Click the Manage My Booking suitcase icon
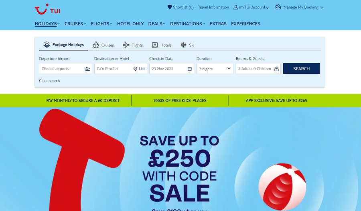 (x=278, y=7)
